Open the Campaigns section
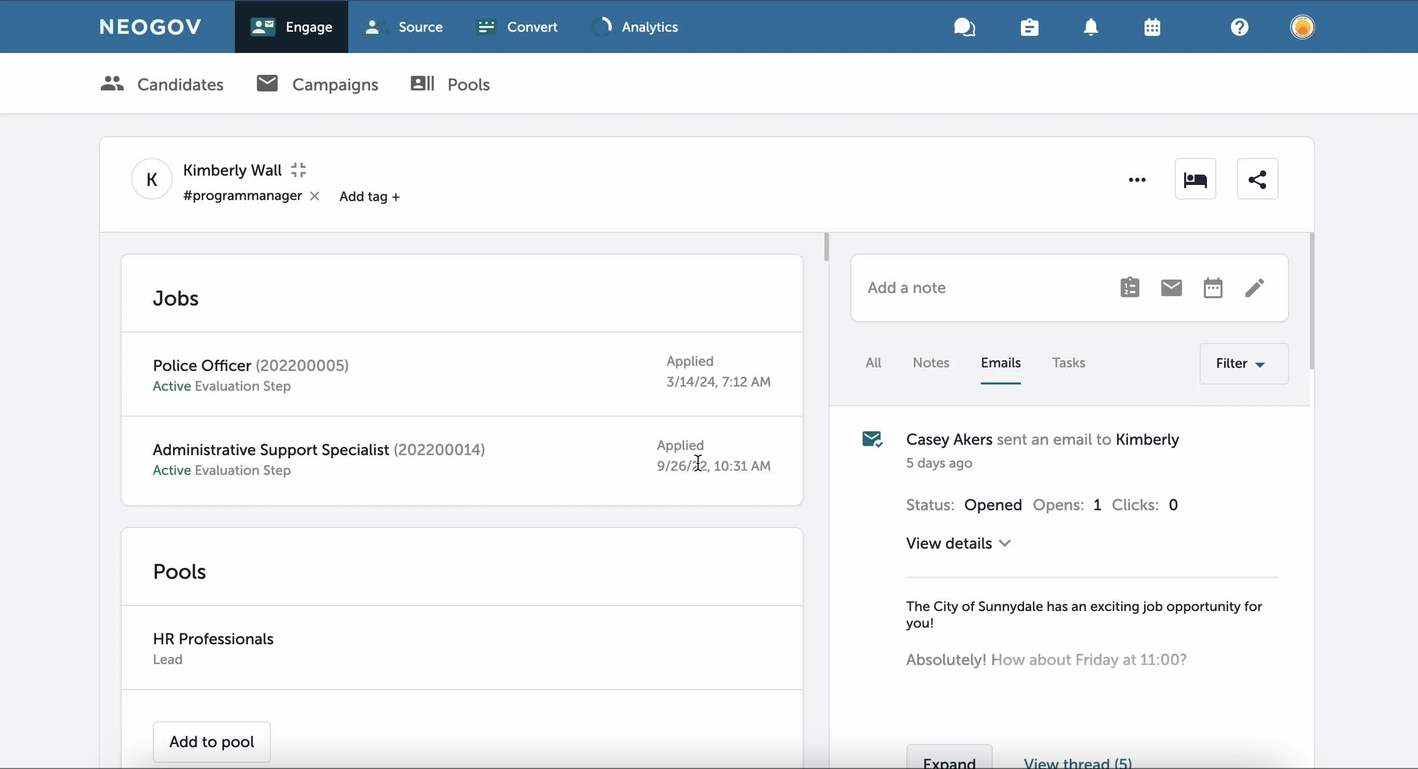 (x=318, y=84)
